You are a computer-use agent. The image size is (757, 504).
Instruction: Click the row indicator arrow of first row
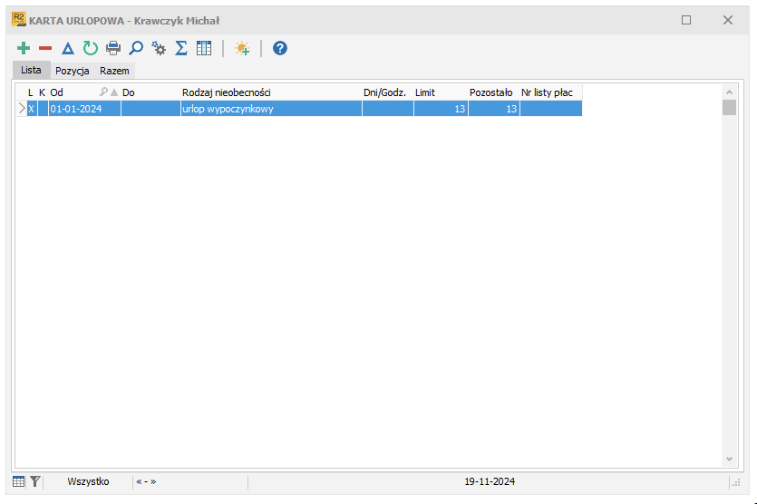[22, 109]
